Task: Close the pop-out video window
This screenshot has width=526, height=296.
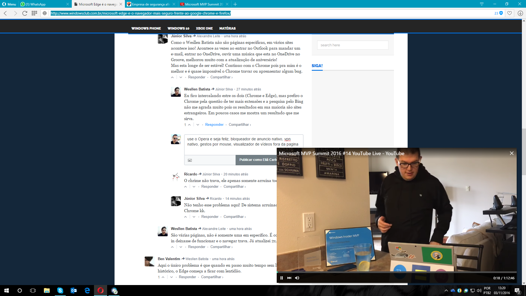Action: (x=511, y=153)
